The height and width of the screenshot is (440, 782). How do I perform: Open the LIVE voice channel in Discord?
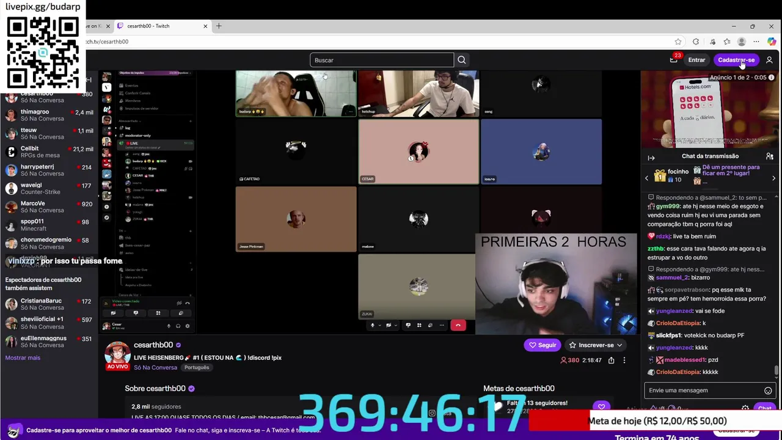(x=156, y=145)
